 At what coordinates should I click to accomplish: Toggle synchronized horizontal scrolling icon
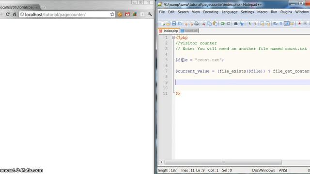coord(268,24)
